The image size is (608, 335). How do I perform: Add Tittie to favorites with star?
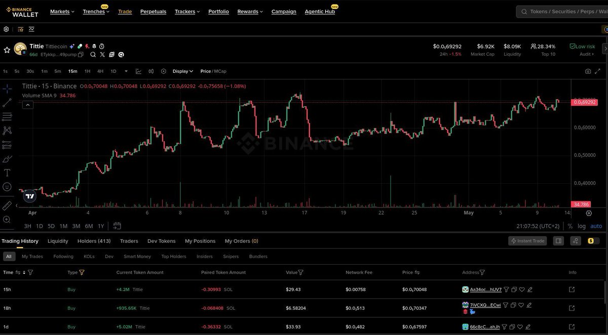pos(7,50)
